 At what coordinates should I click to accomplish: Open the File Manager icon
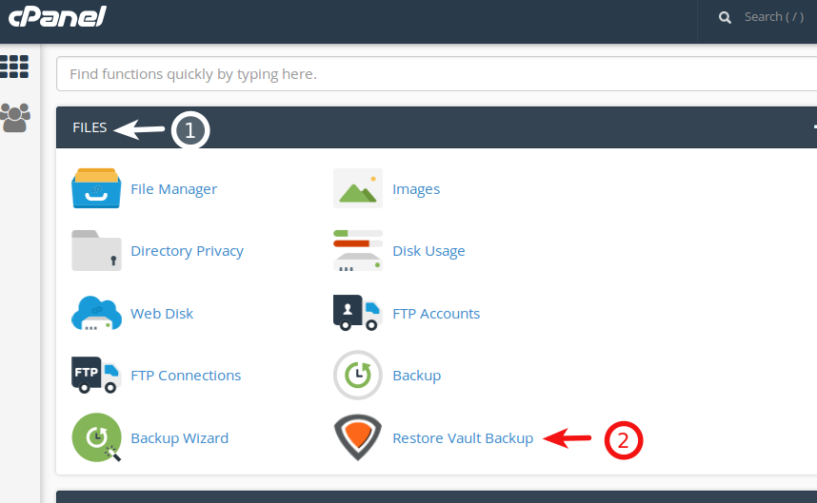point(96,188)
